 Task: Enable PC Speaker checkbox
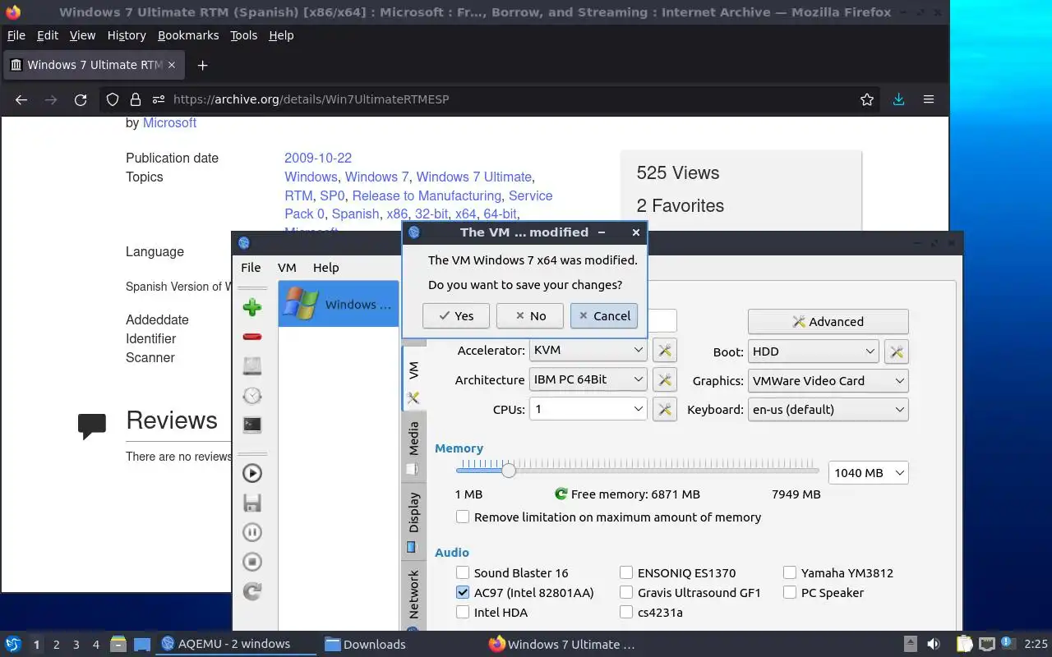point(790,593)
